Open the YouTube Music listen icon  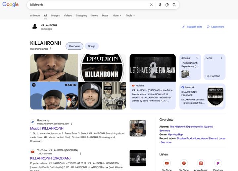(x=184, y=163)
